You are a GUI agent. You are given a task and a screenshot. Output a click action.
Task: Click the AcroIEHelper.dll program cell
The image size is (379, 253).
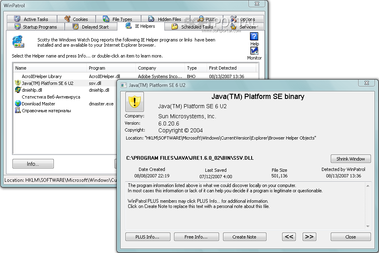tap(104, 76)
